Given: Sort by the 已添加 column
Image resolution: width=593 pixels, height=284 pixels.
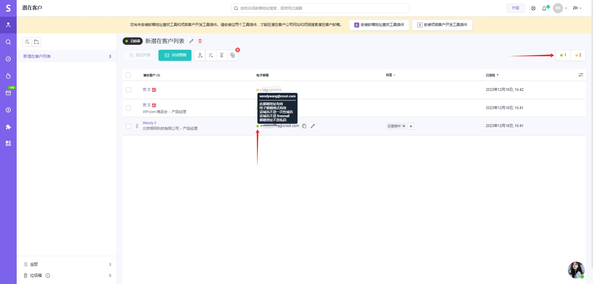Looking at the screenshot, I should 492,75.
